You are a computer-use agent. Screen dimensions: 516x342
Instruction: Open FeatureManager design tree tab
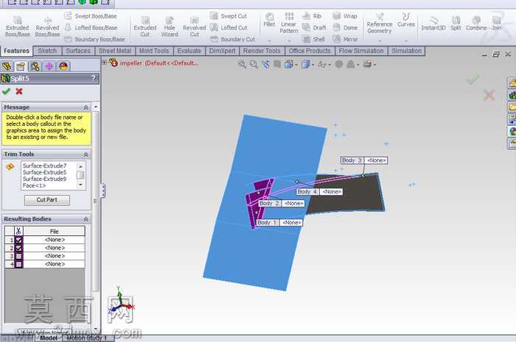tap(7, 66)
